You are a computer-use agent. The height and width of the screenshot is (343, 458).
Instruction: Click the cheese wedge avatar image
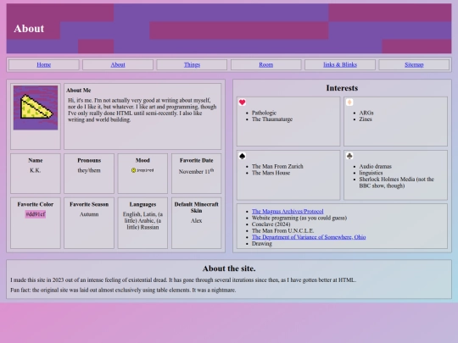pos(36,108)
